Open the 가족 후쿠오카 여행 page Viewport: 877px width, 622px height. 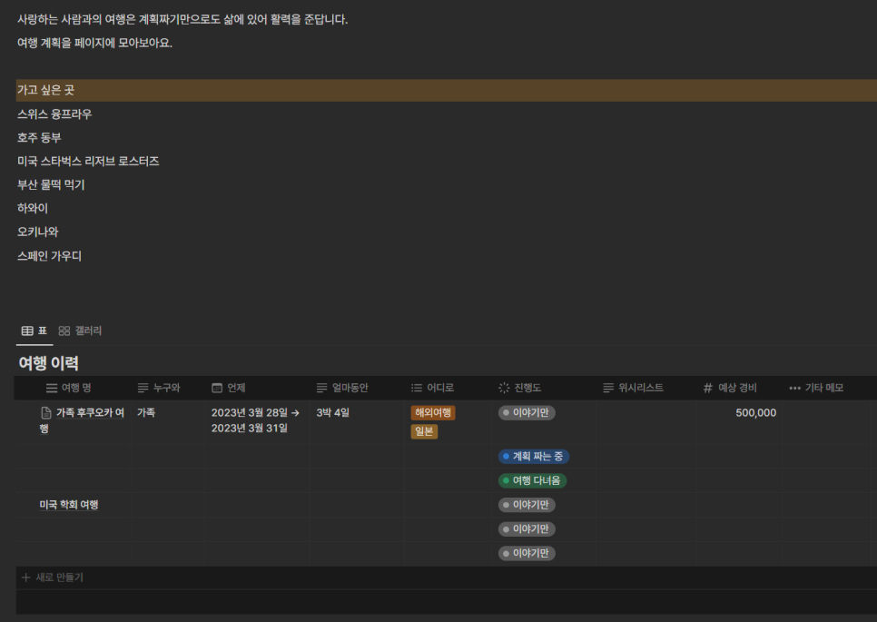click(83, 420)
